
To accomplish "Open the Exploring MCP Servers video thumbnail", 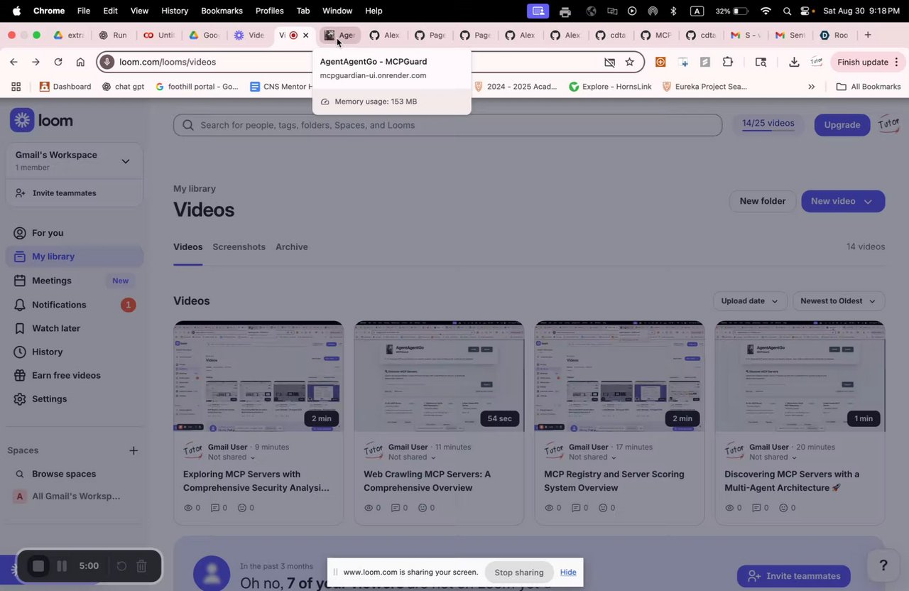I will coord(258,376).
